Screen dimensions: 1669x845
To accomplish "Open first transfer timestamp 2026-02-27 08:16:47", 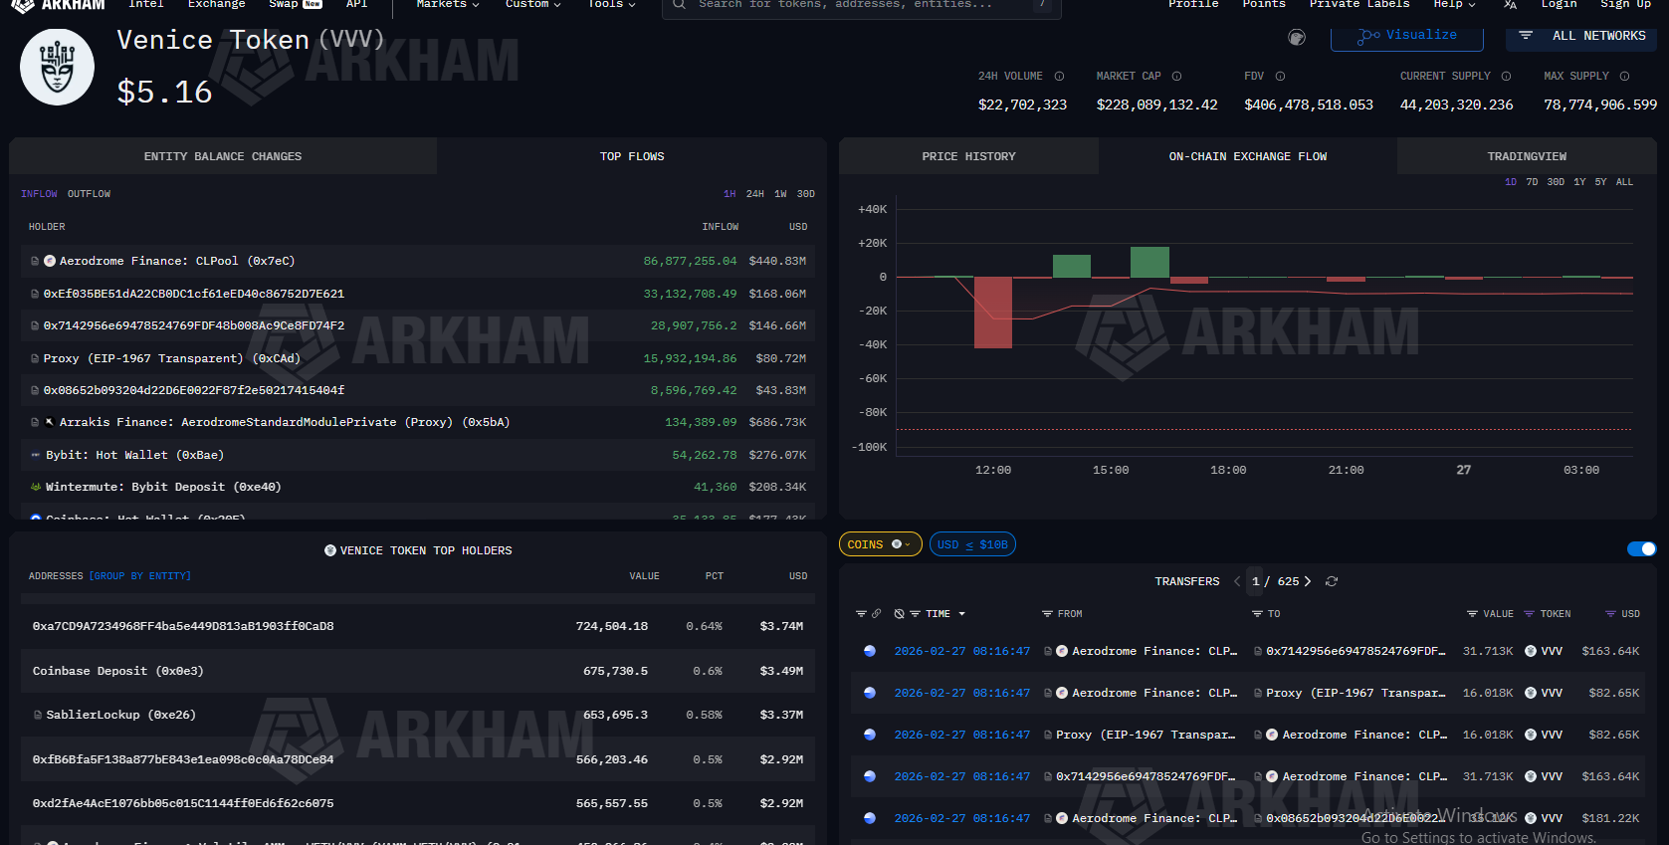I will [x=962, y=651].
